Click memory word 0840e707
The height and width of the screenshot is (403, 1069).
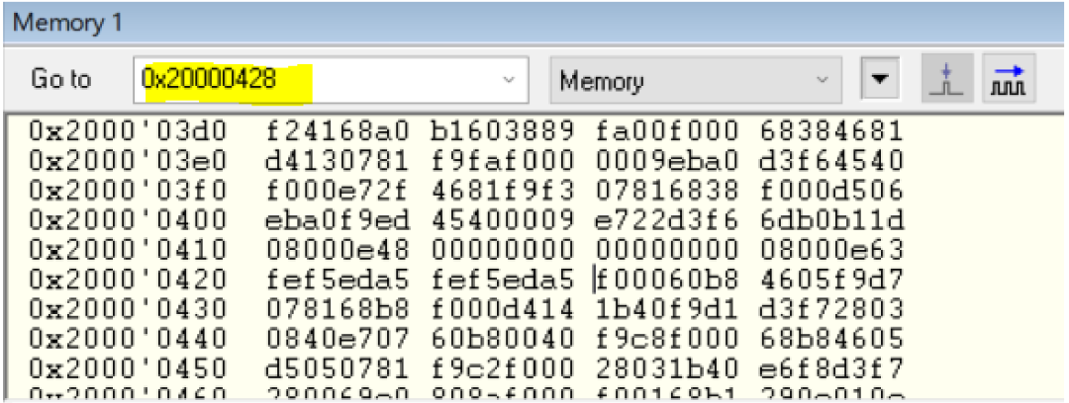tap(338, 340)
